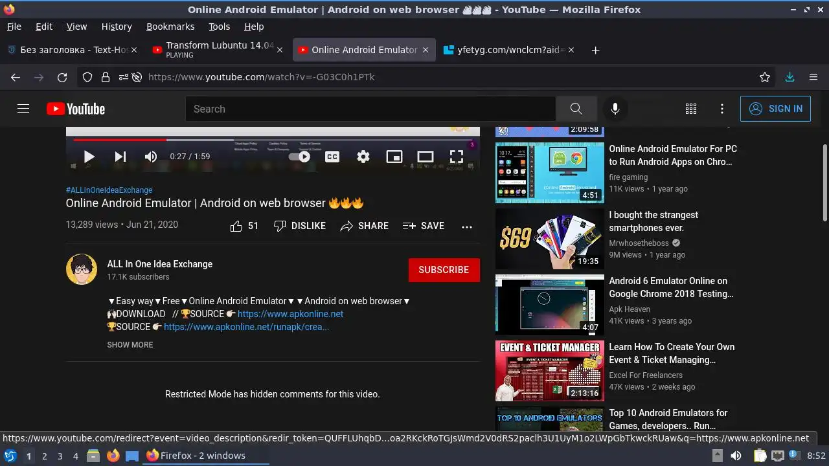Click the page vertical scrollbar

pyautogui.click(x=824, y=183)
